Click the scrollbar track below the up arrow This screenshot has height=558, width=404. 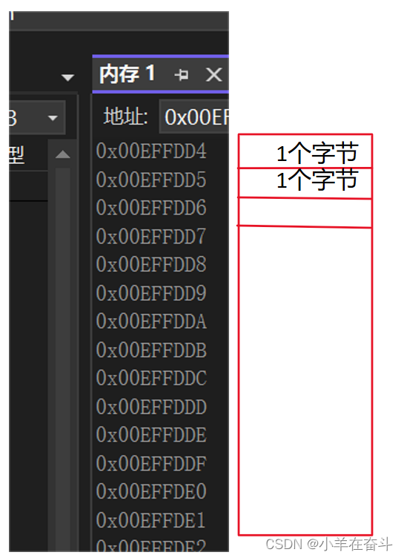63,356
